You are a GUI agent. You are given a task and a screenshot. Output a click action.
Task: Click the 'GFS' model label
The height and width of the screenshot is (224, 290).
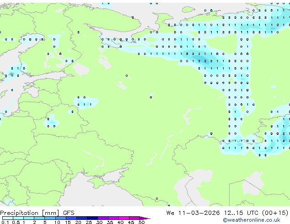(69, 213)
